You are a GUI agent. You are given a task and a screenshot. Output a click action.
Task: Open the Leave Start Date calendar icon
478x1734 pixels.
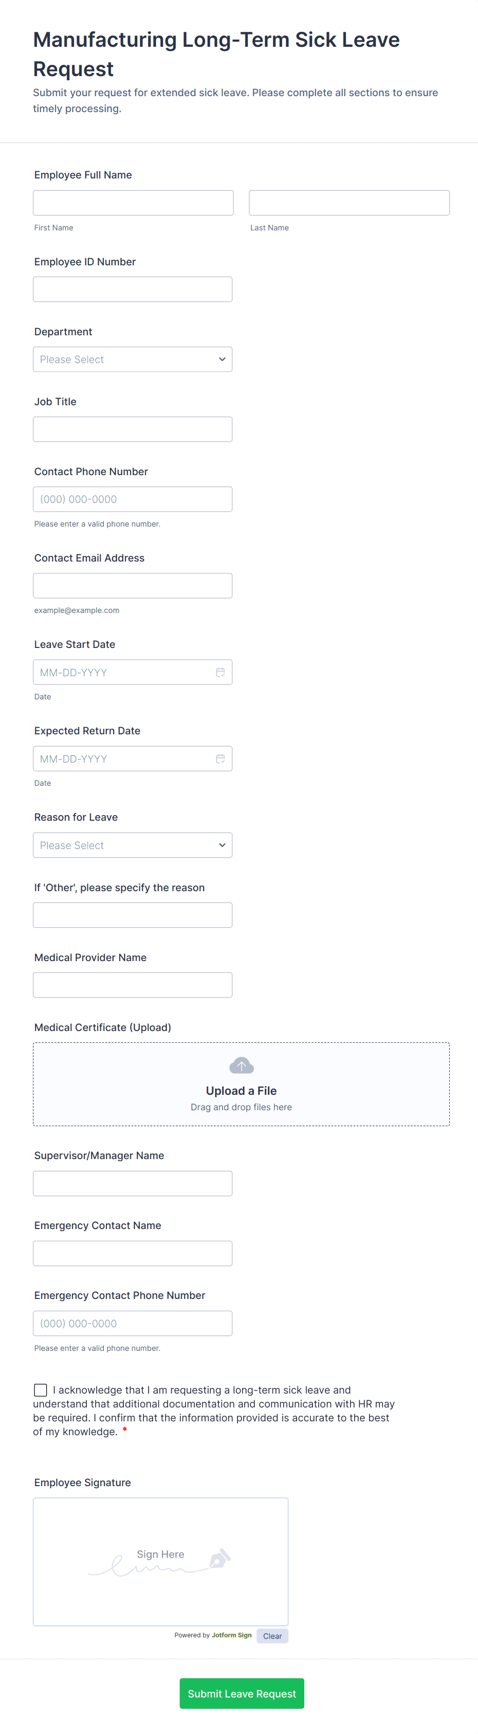pos(220,672)
